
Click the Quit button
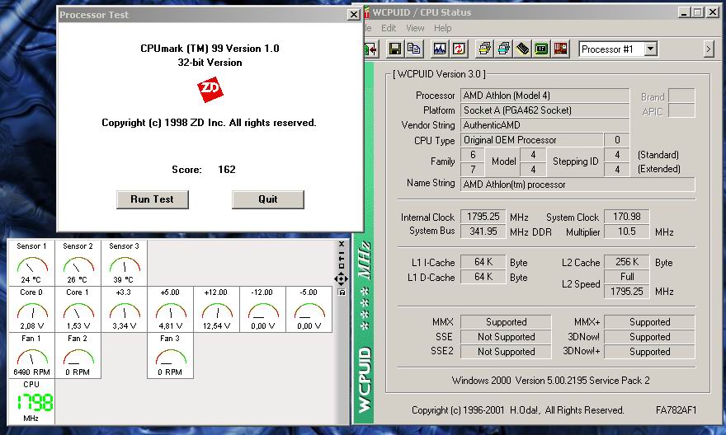click(x=267, y=199)
